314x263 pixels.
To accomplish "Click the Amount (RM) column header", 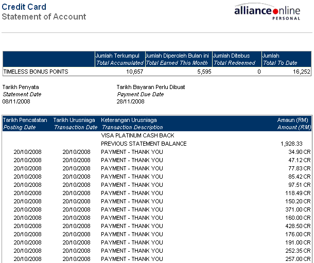I will click(293, 124).
